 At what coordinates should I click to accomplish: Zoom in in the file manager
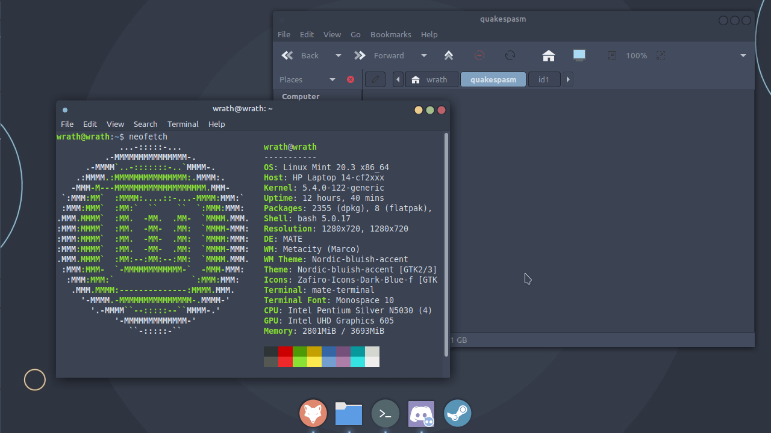click(x=661, y=55)
